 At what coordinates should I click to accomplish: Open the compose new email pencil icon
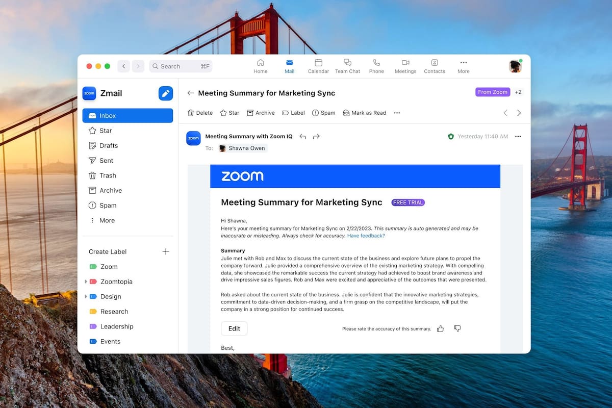(x=165, y=93)
